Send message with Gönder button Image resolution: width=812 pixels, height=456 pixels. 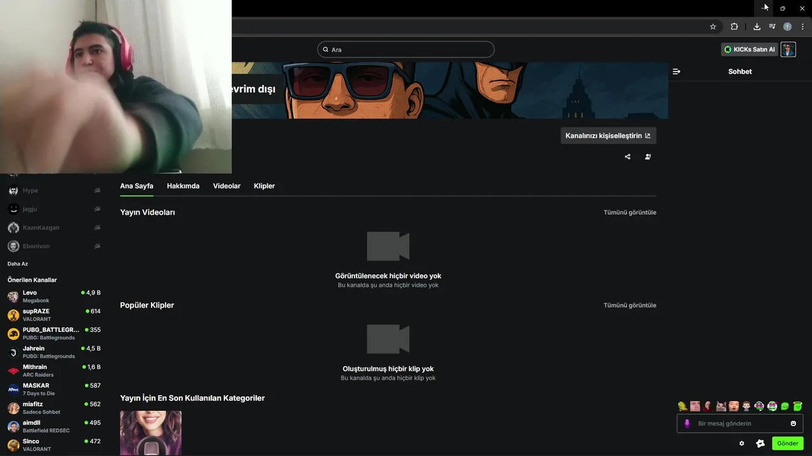pyautogui.click(x=788, y=443)
